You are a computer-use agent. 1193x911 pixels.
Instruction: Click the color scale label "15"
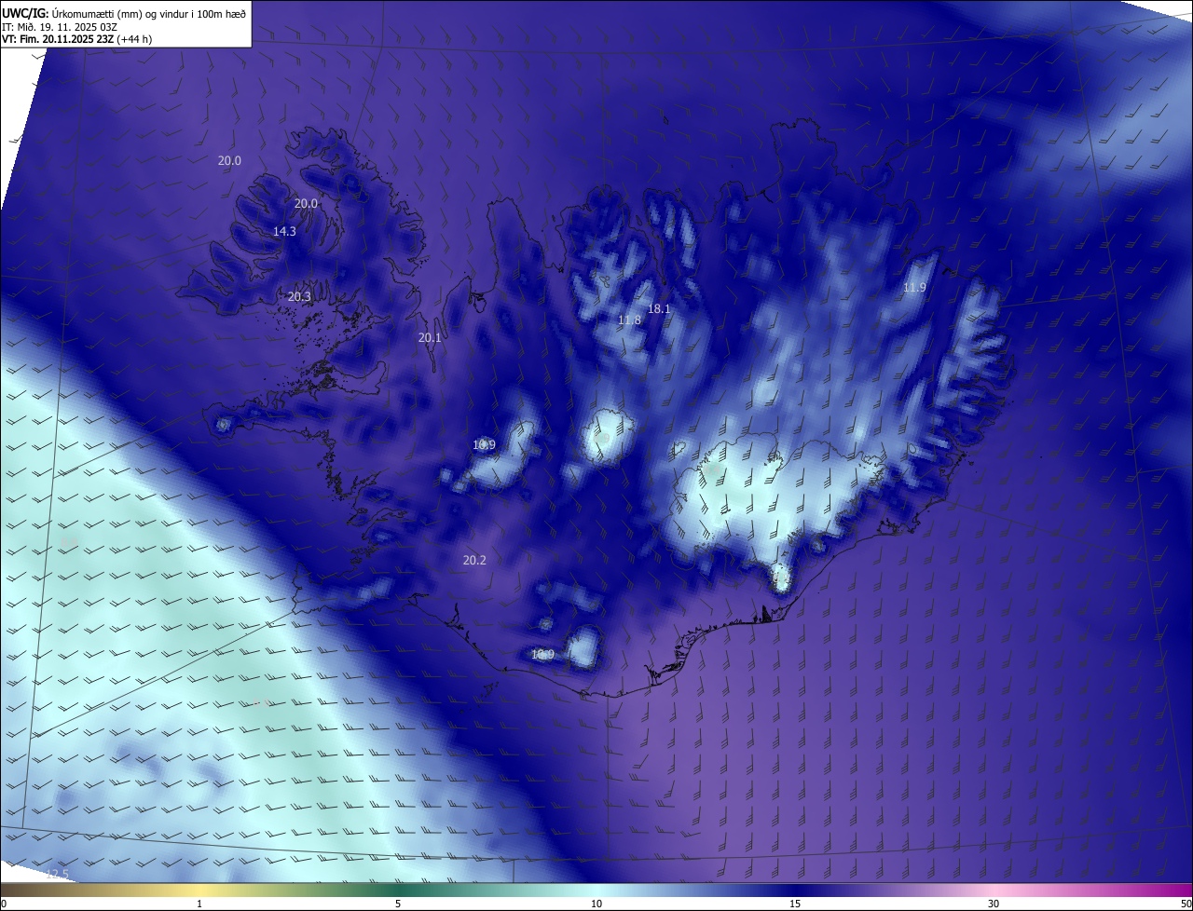click(x=795, y=904)
